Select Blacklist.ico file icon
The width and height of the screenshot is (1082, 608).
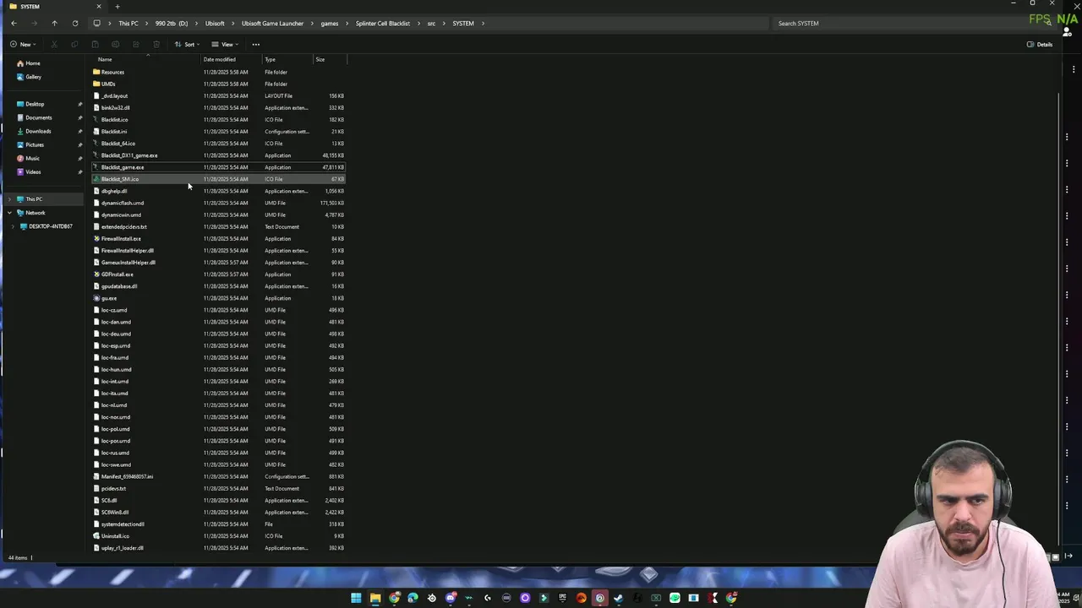point(96,120)
